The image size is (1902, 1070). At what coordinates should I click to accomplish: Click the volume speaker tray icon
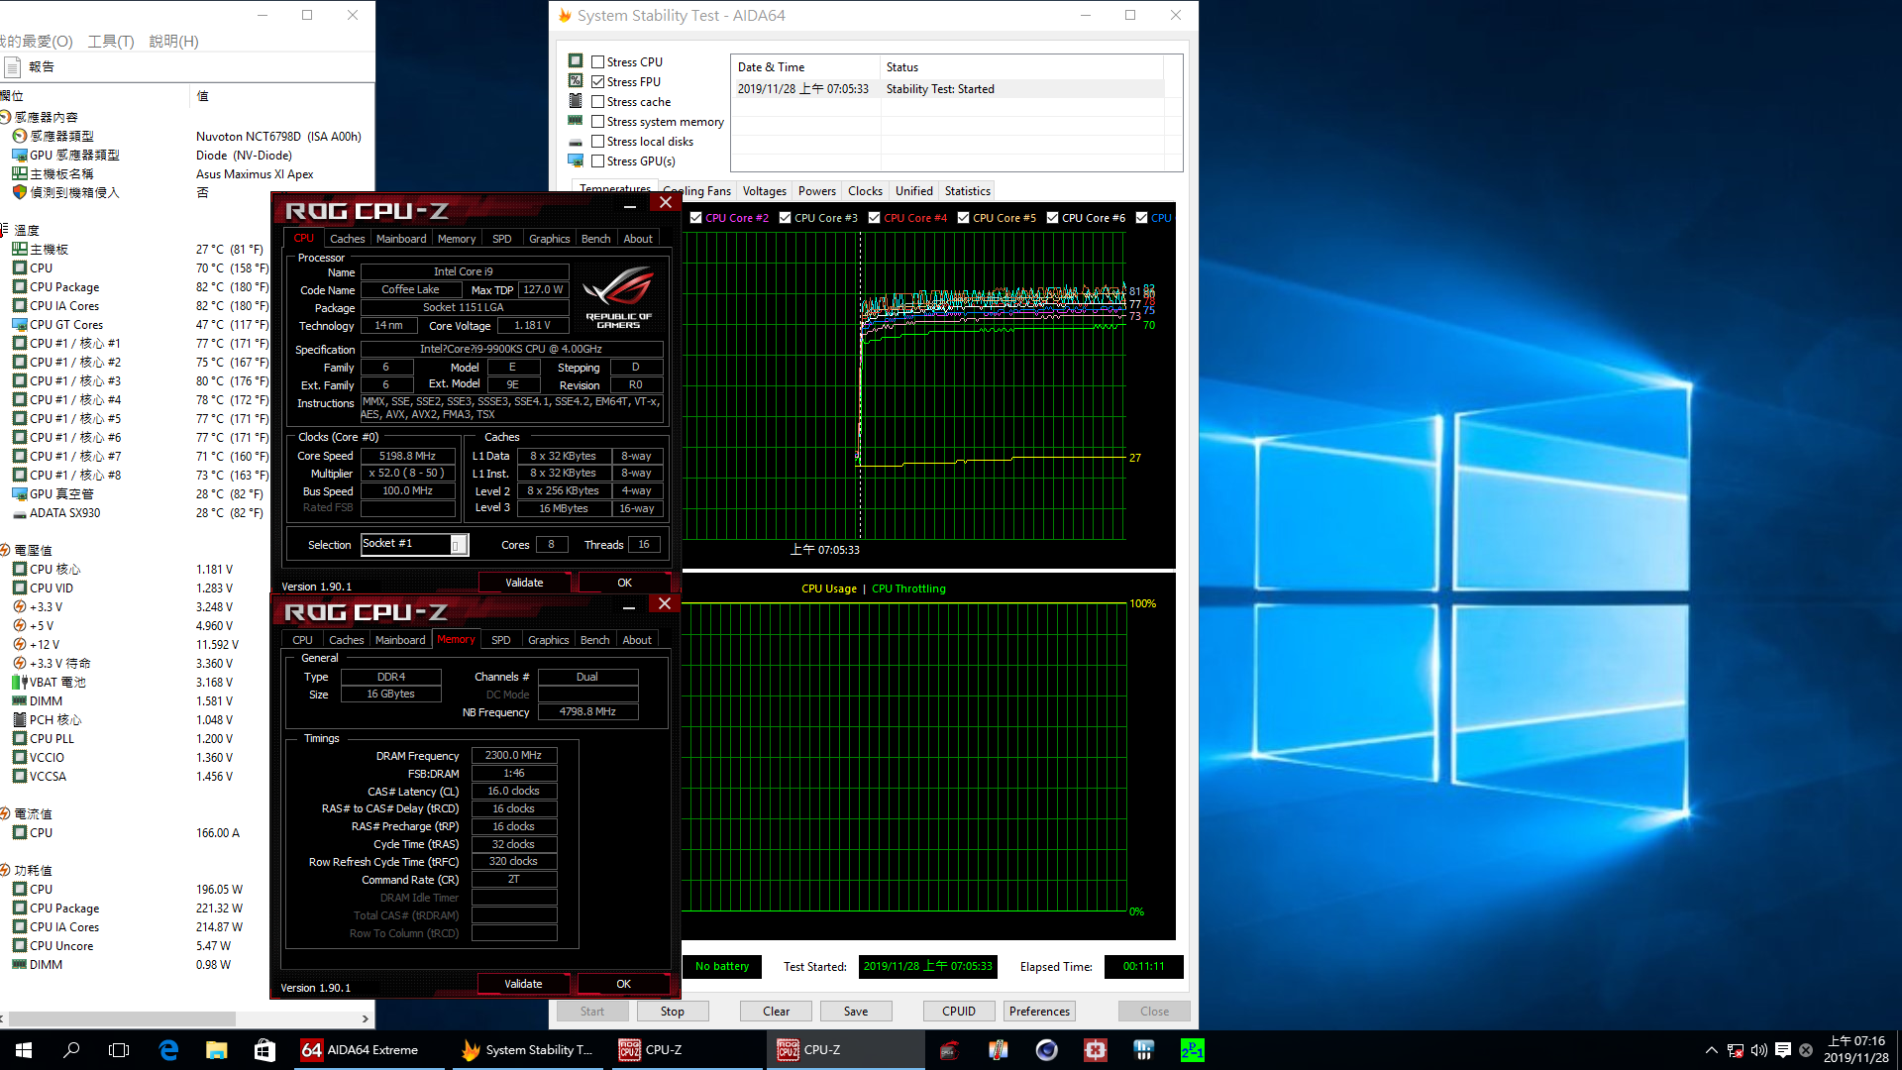(x=1759, y=1050)
